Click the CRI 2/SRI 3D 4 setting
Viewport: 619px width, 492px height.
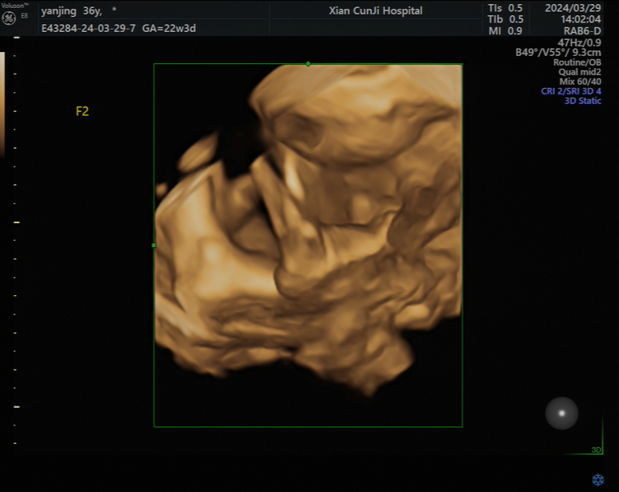(571, 91)
